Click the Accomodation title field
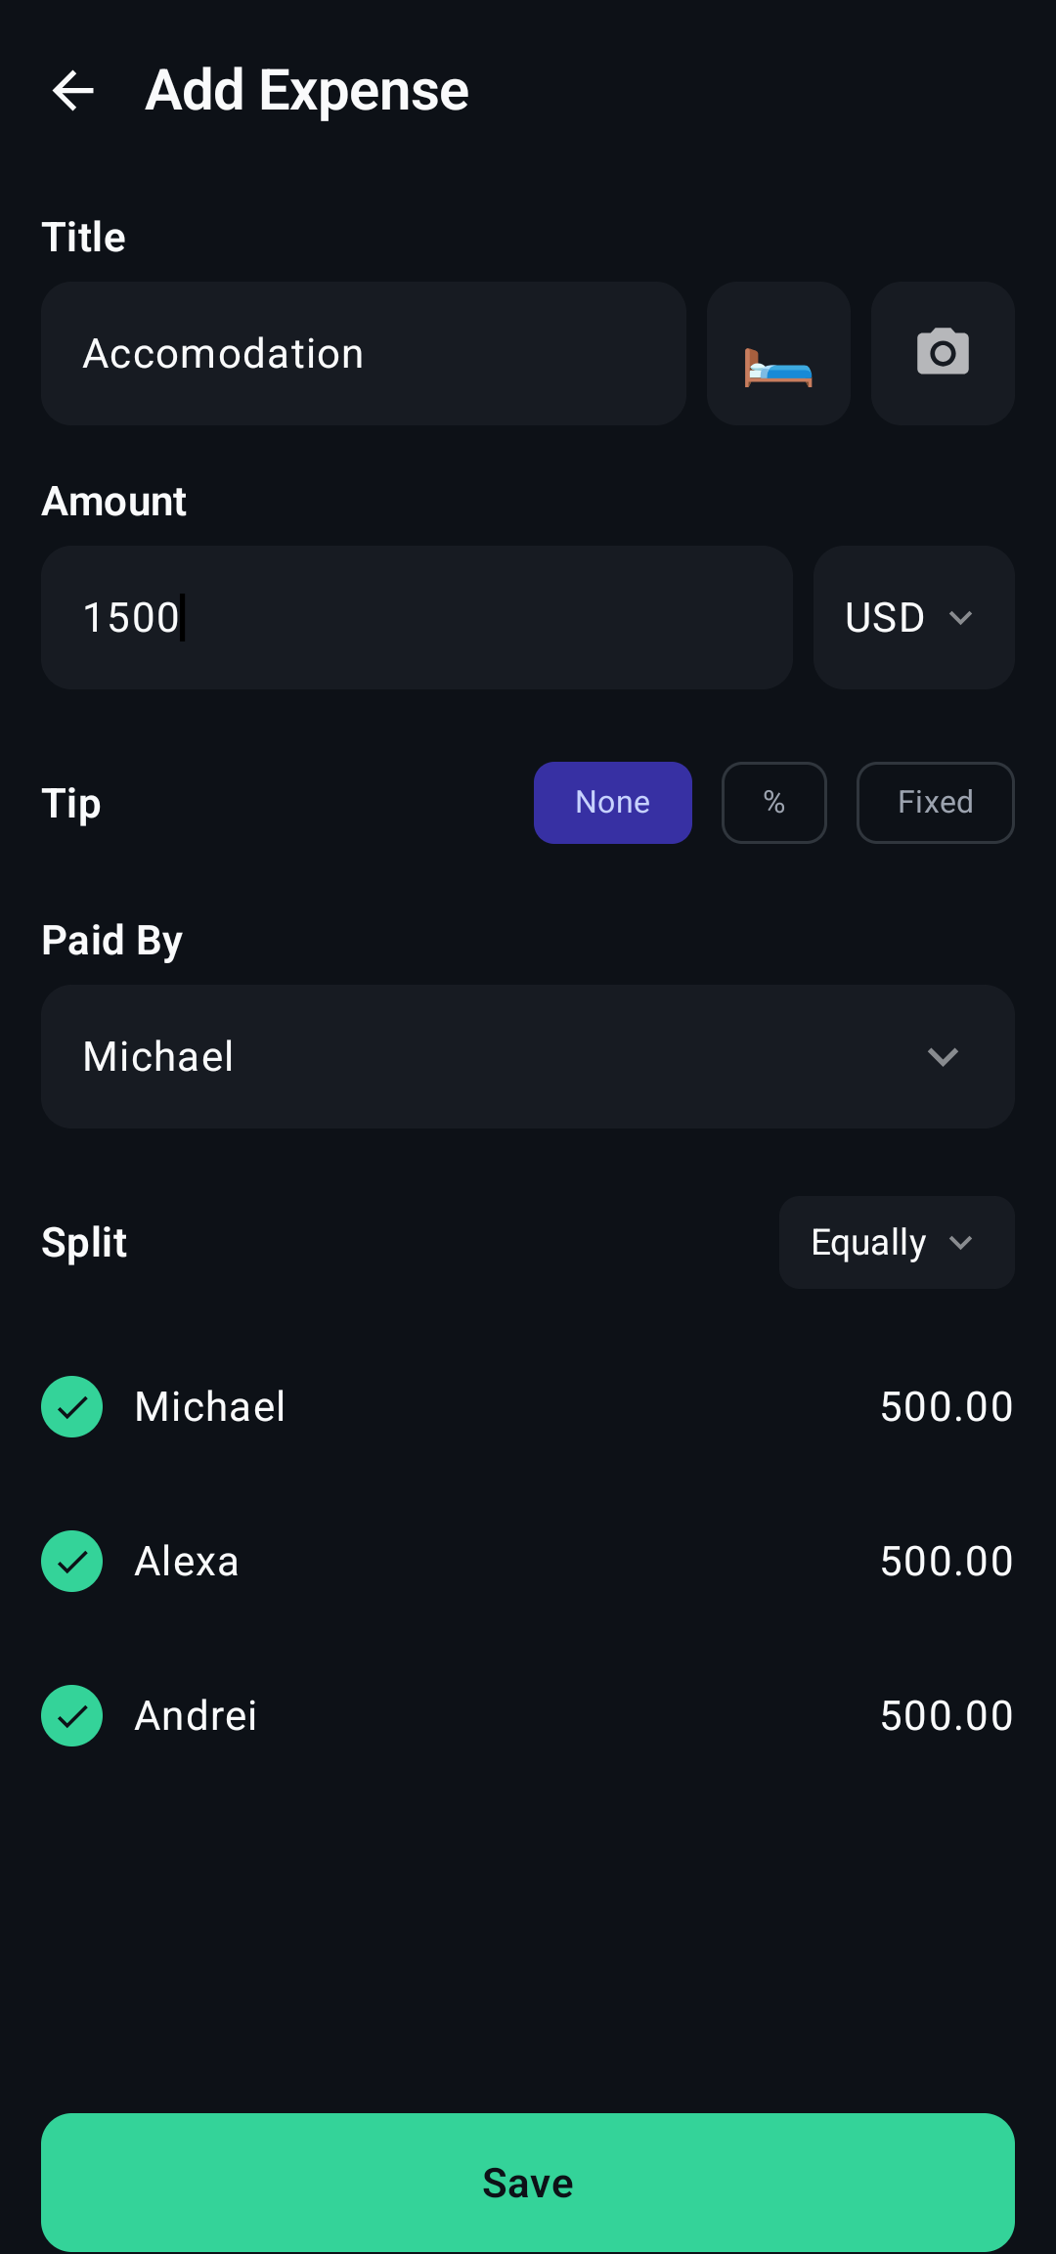This screenshot has width=1056, height=2254. coord(364,354)
